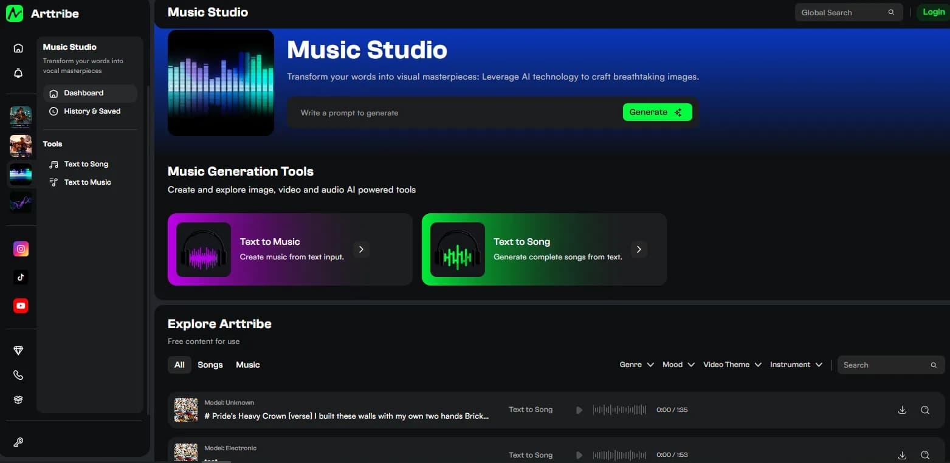Open the Instagram icon in sidebar
Image resolution: width=950 pixels, height=463 pixels.
tap(21, 249)
